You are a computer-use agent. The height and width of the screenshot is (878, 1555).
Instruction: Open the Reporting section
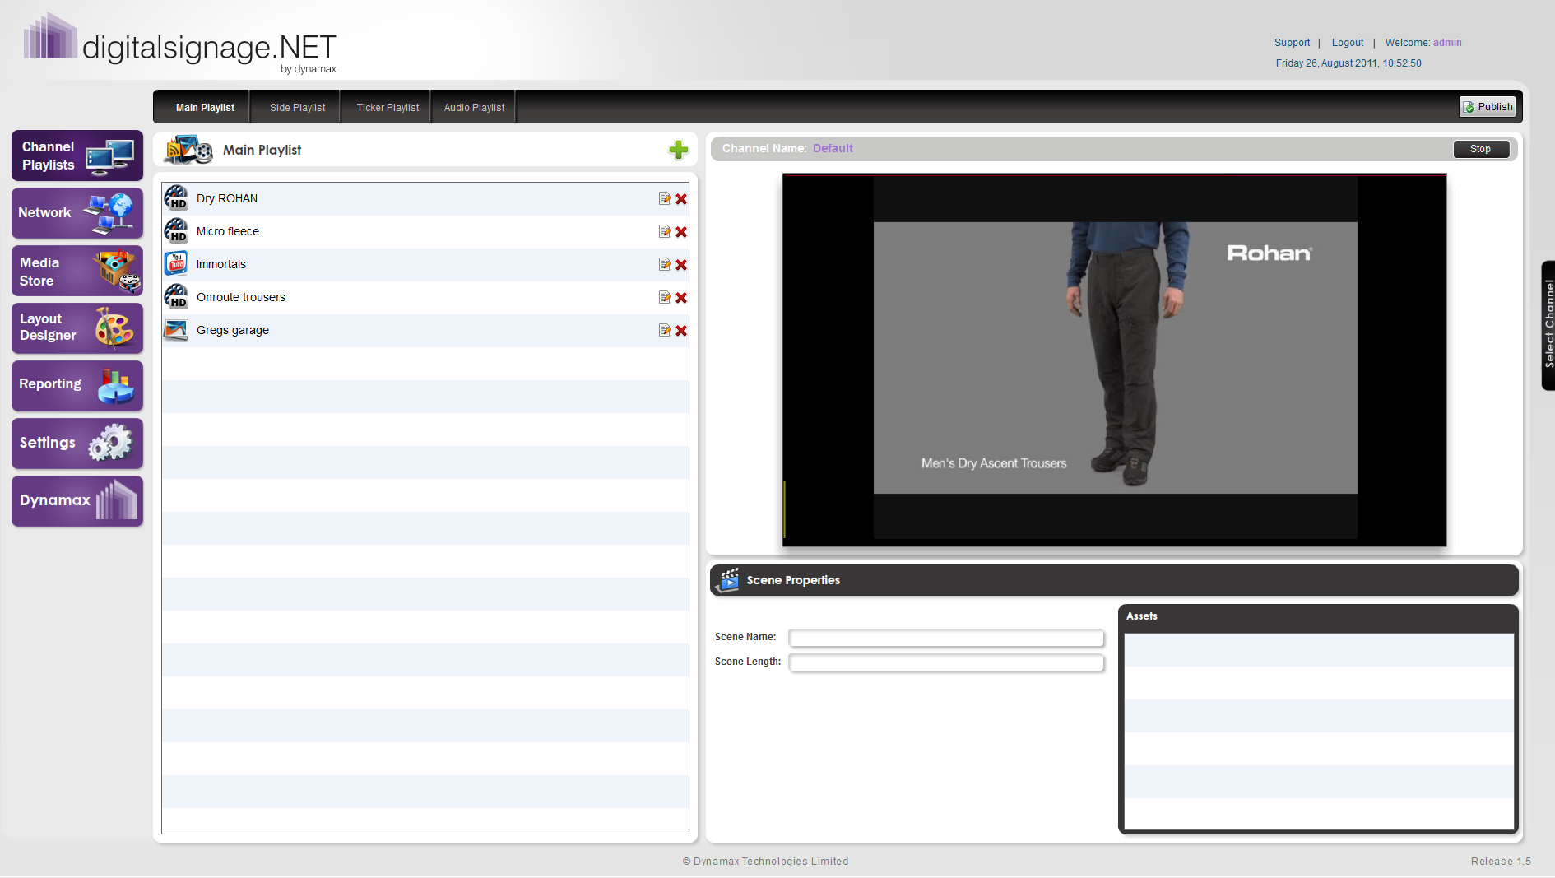coord(77,386)
